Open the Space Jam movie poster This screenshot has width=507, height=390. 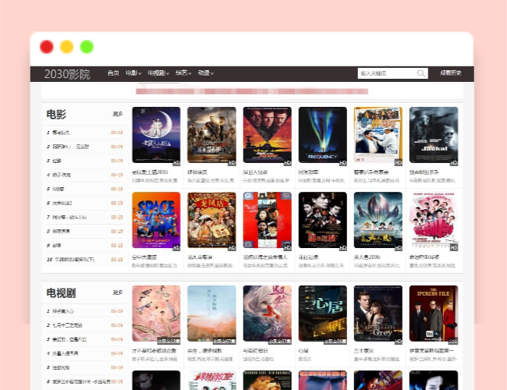pos(156,221)
